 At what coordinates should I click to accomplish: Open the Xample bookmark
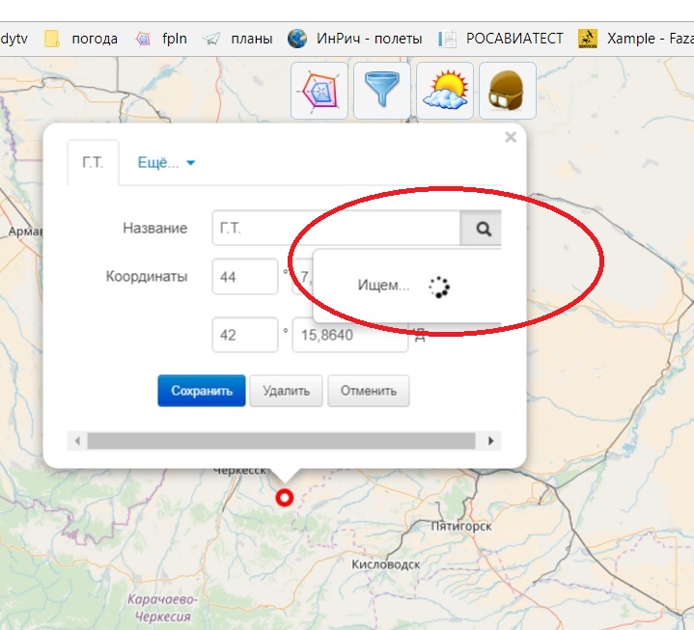[x=636, y=39]
